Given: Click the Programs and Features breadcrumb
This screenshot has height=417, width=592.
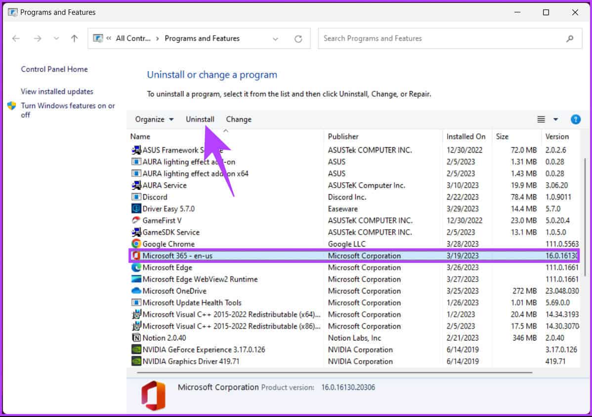Looking at the screenshot, I should 202,39.
